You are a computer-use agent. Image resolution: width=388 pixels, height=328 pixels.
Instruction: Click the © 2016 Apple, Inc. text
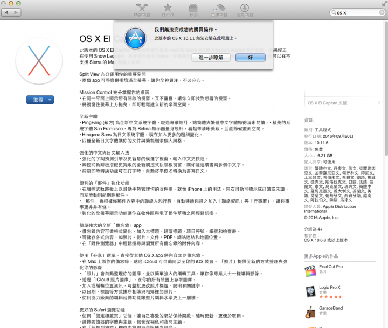click(x=321, y=218)
